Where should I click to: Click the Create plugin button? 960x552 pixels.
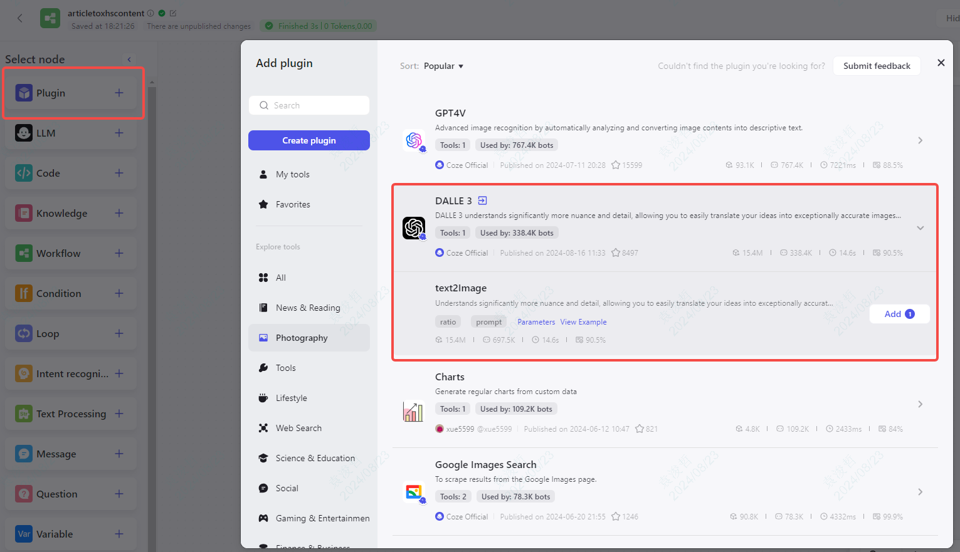pyautogui.click(x=309, y=140)
